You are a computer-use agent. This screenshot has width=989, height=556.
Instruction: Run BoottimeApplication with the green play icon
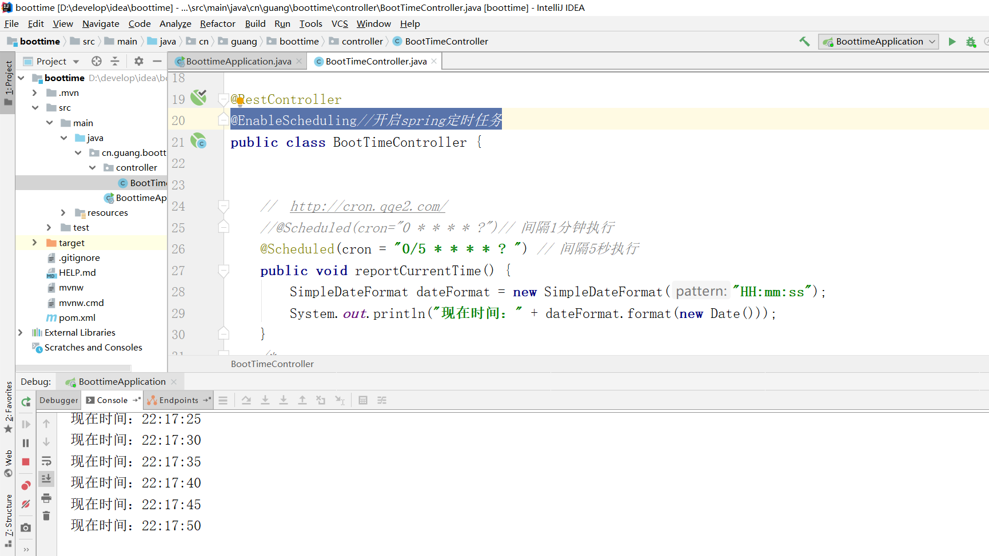coord(952,41)
